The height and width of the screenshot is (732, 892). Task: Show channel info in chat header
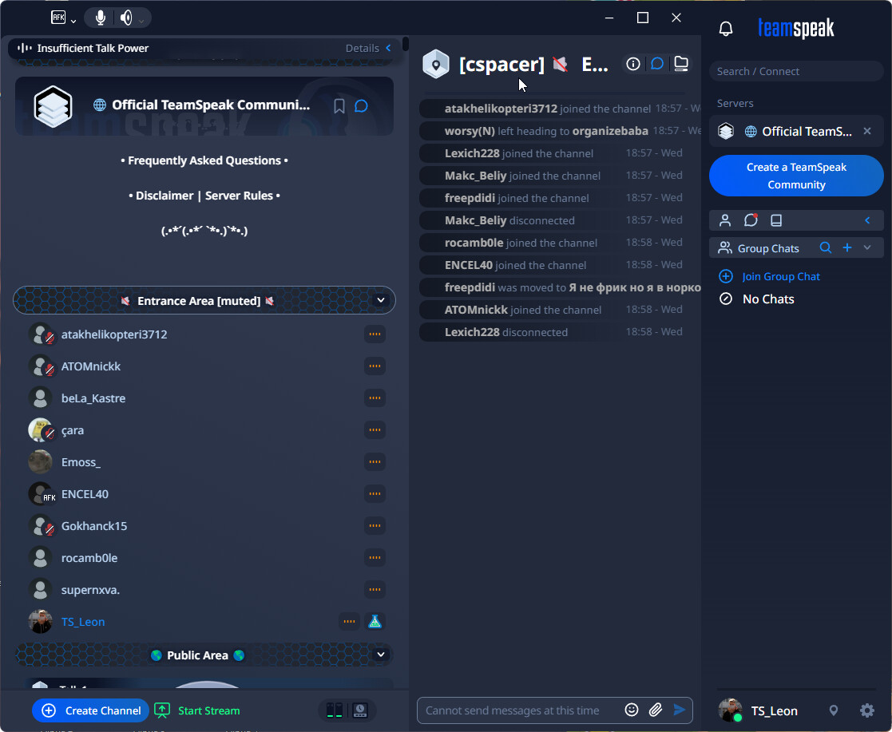click(x=633, y=64)
